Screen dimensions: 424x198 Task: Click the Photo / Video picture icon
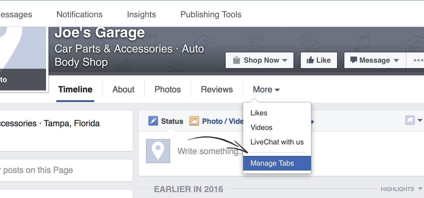click(194, 121)
